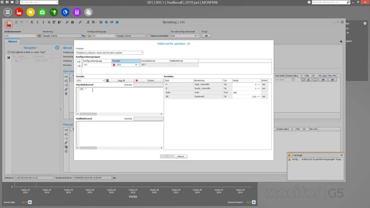The width and height of the screenshot is (370, 208).
Task: Click the X clear icon in toolbar
Action: click(49, 22)
